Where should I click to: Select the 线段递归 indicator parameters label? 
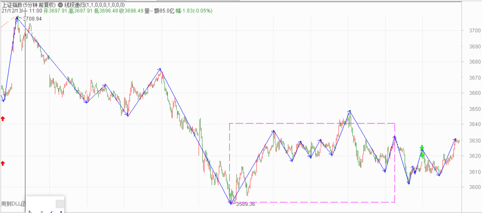click(94, 5)
